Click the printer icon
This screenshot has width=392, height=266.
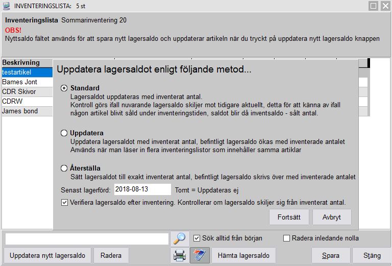180,255
